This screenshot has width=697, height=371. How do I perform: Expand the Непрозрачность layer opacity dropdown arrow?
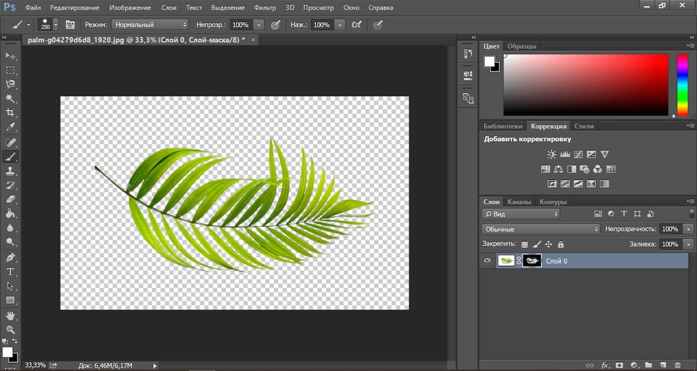click(688, 229)
